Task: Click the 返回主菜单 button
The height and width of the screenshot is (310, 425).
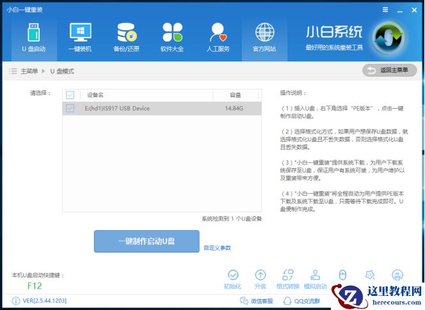Action: [390, 70]
